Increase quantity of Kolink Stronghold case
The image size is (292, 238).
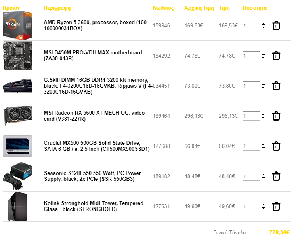pyautogui.click(x=263, y=205)
